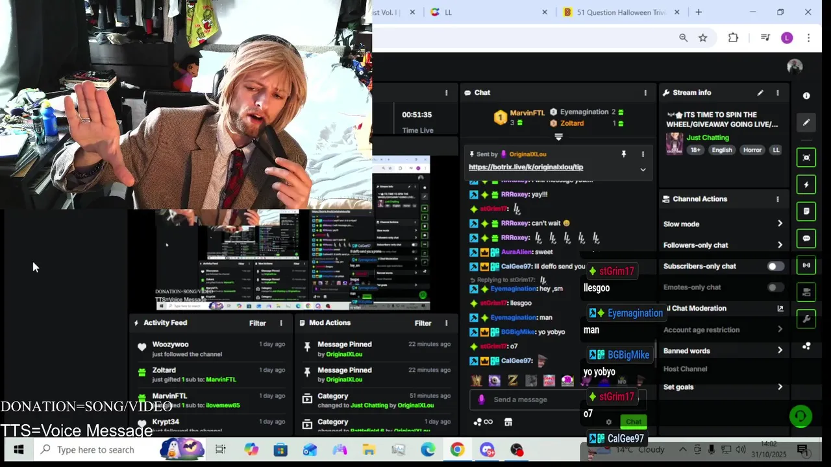Collapse the gift leaderboard handle
Viewport: 831px width, 467px height.
[558, 137]
